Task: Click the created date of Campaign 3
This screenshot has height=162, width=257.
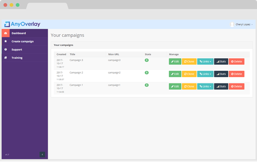Action: 60,63
